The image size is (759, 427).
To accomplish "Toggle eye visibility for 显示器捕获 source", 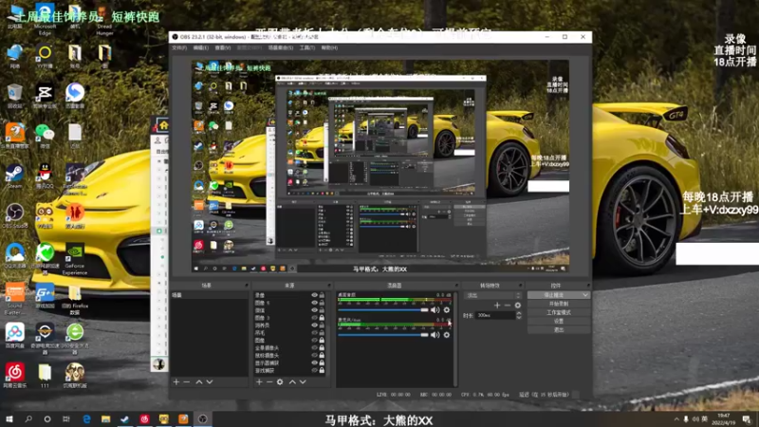I will coord(314,362).
